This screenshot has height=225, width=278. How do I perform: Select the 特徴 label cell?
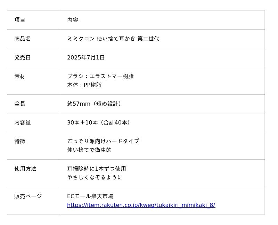[x=33, y=146]
